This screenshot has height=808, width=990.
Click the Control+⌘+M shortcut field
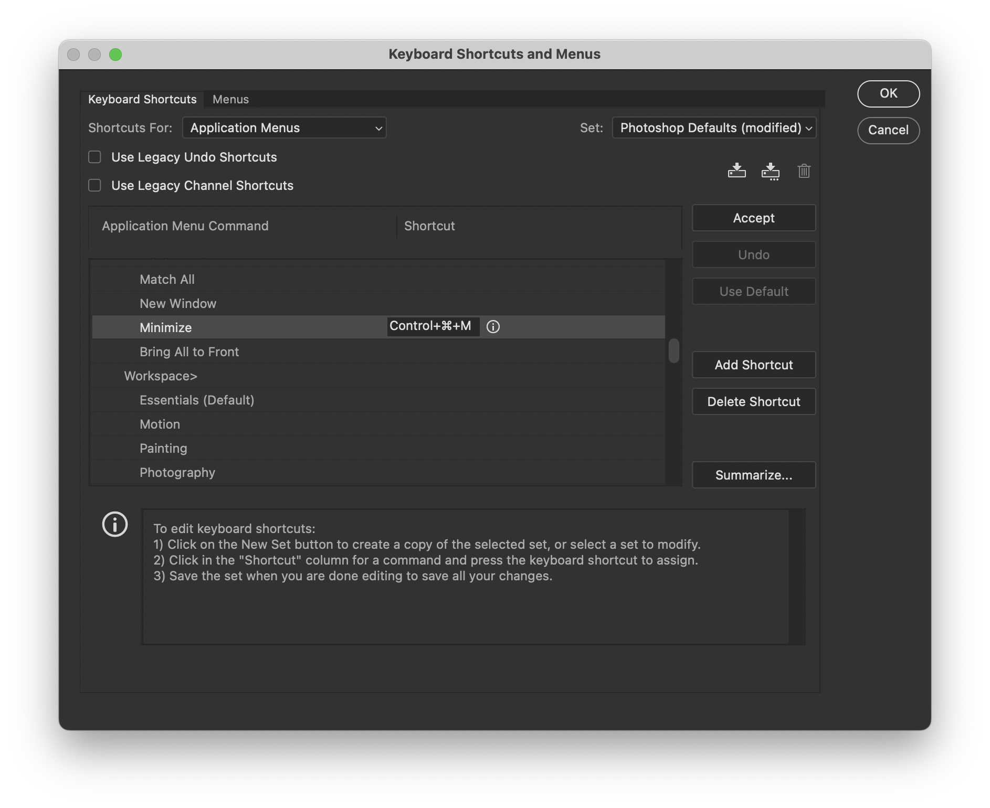pyautogui.click(x=433, y=326)
